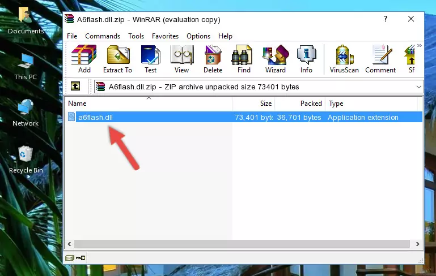Viewport: 436px width, 276px height.
Task: Sort by the Name column header
Action: pos(149,103)
